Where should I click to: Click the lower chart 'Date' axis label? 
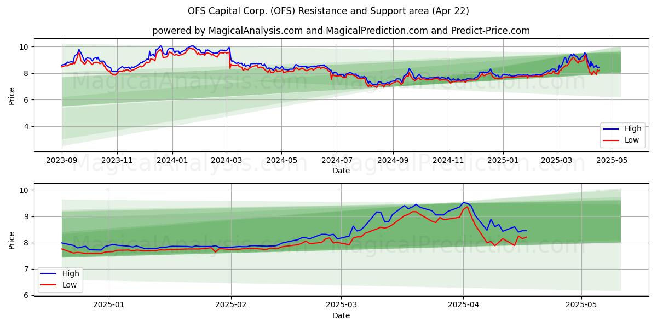(341, 315)
